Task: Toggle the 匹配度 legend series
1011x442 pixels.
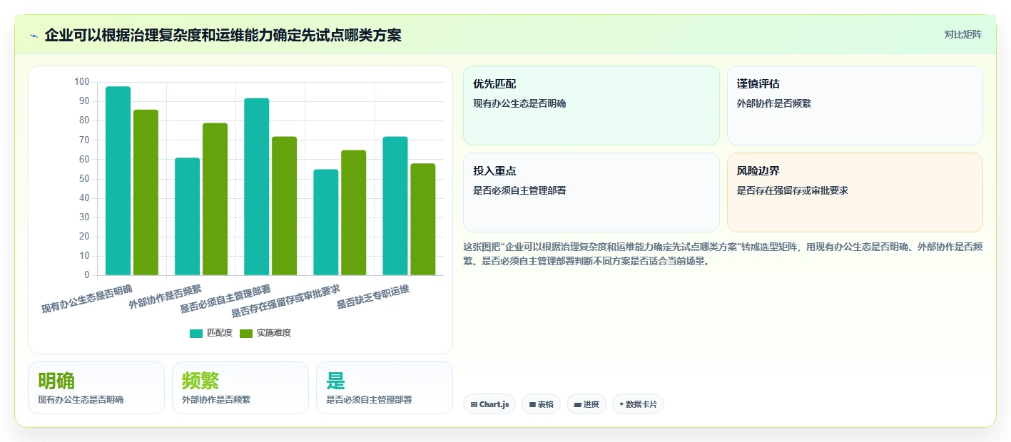Action: pos(211,333)
